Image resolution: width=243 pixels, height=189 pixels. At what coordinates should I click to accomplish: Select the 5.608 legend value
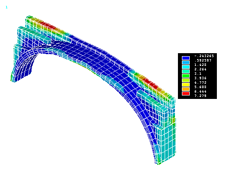(200, 87)
